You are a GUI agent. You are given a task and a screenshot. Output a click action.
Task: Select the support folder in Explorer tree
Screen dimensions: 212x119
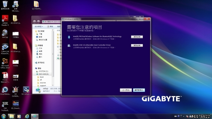[x=42, y=86]
